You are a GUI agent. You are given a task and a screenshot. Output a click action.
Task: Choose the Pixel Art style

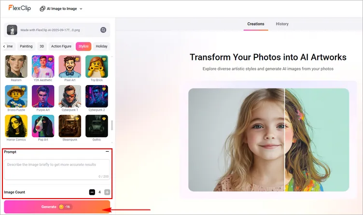pyautogui.click(x=70, y=67)
